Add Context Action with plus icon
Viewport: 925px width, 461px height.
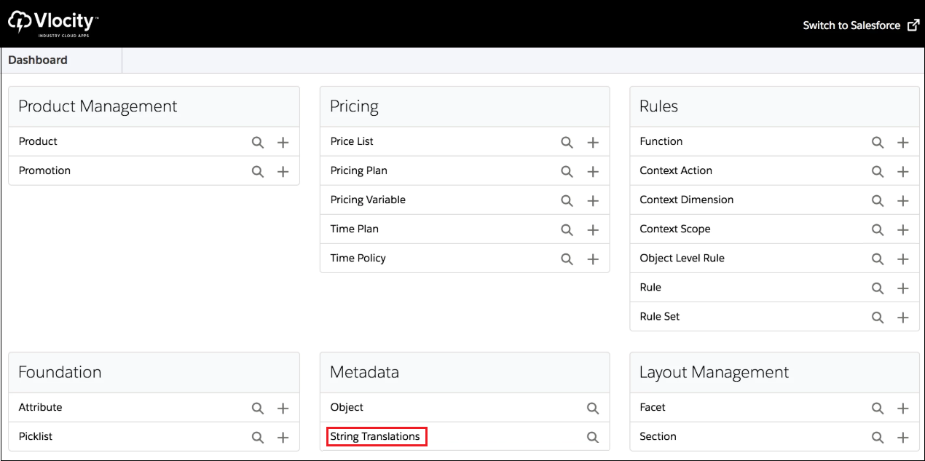(x=903, y=171)
